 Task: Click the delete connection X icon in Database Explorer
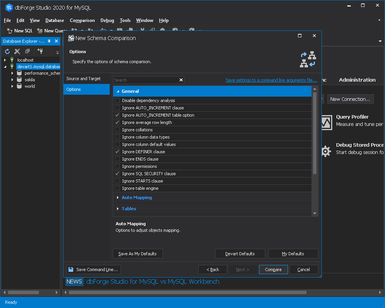[17, 51]
